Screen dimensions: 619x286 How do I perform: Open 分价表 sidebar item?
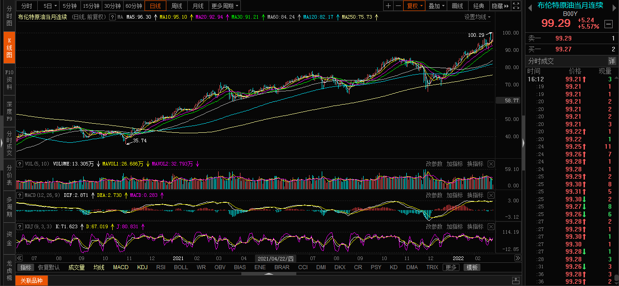[x=9, y=175]
